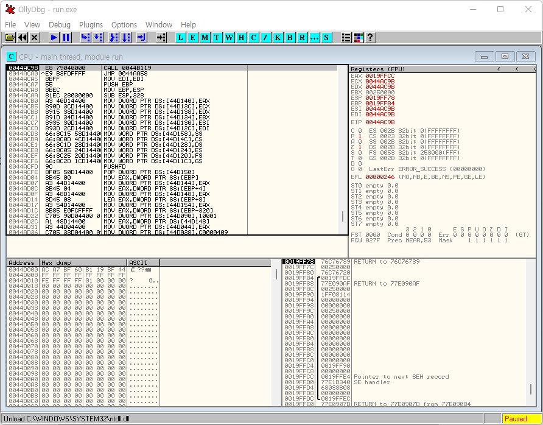Open the File menu
The width and height of the screenshot is (543, 425).
pyautogui.click(x=10, y=24)
